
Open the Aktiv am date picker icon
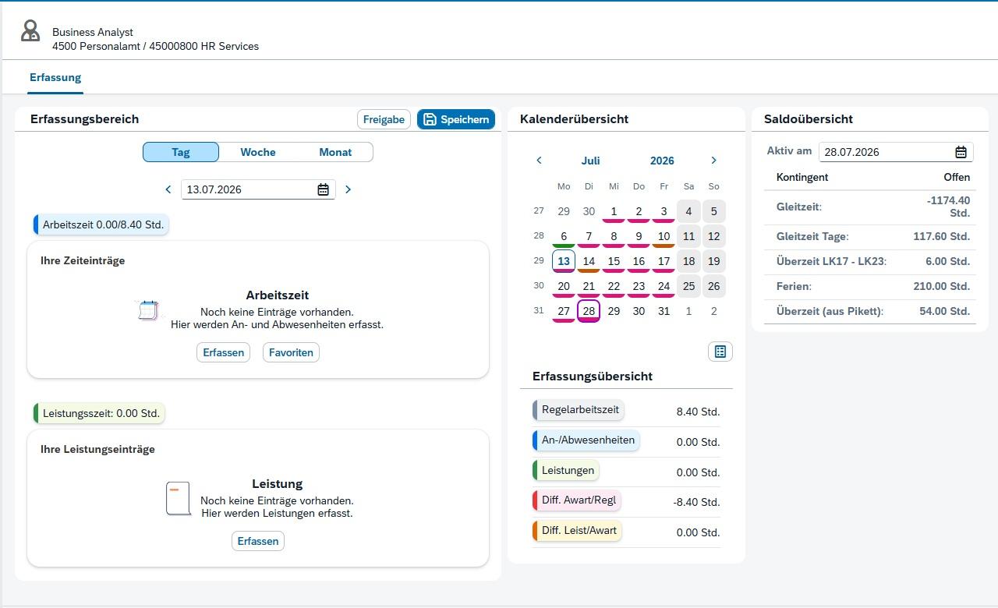point(961,152)
